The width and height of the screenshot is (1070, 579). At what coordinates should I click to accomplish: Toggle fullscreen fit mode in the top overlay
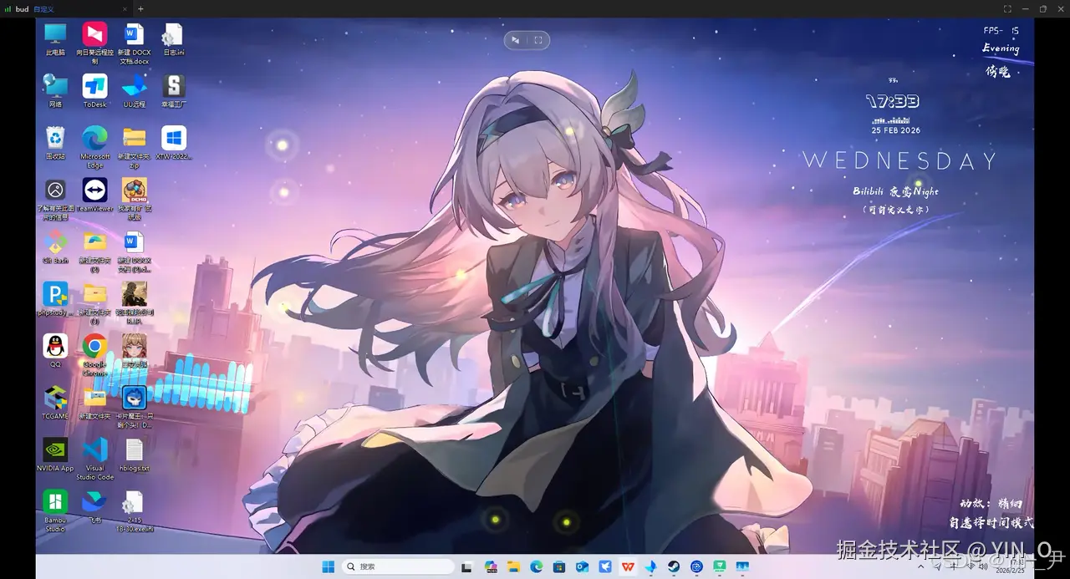pyautogui.click(x=538, y=39)
